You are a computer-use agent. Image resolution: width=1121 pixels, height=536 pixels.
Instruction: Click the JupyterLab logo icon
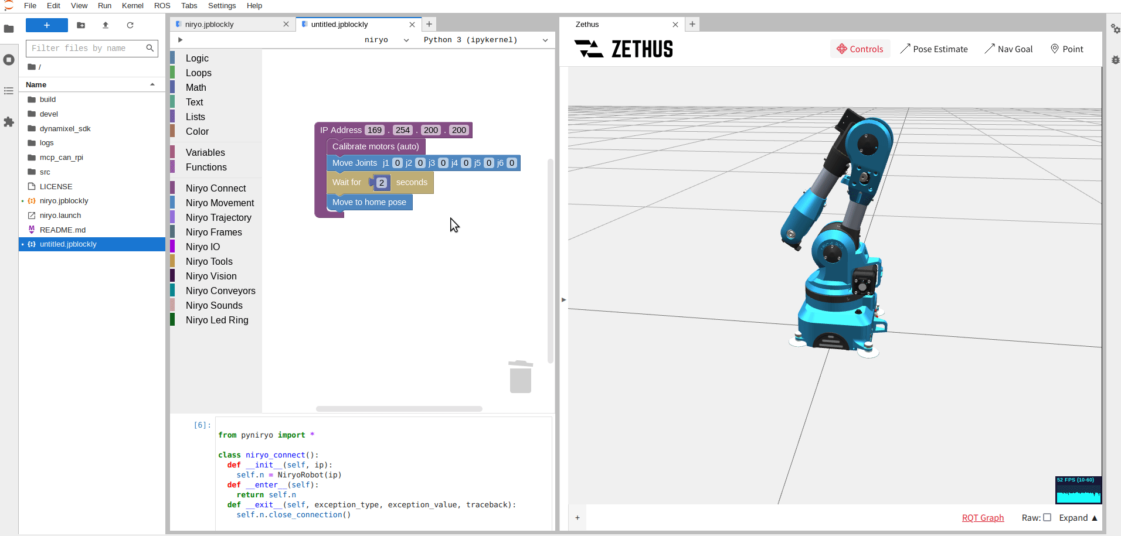coord(9,6)
